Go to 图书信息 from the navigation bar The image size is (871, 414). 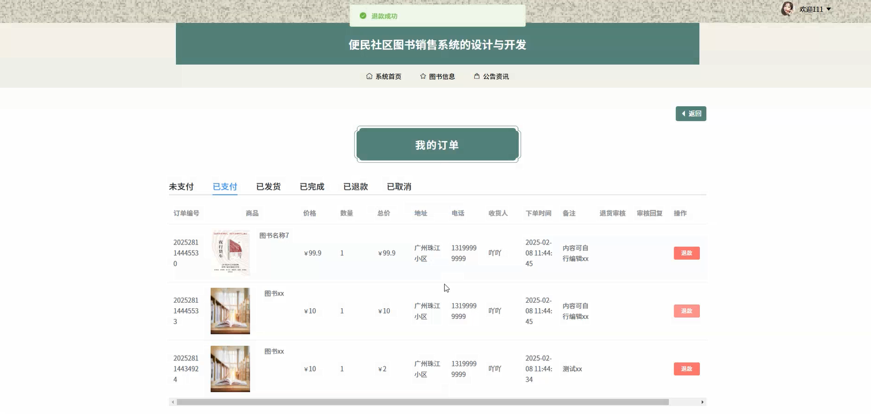[442, 76]
